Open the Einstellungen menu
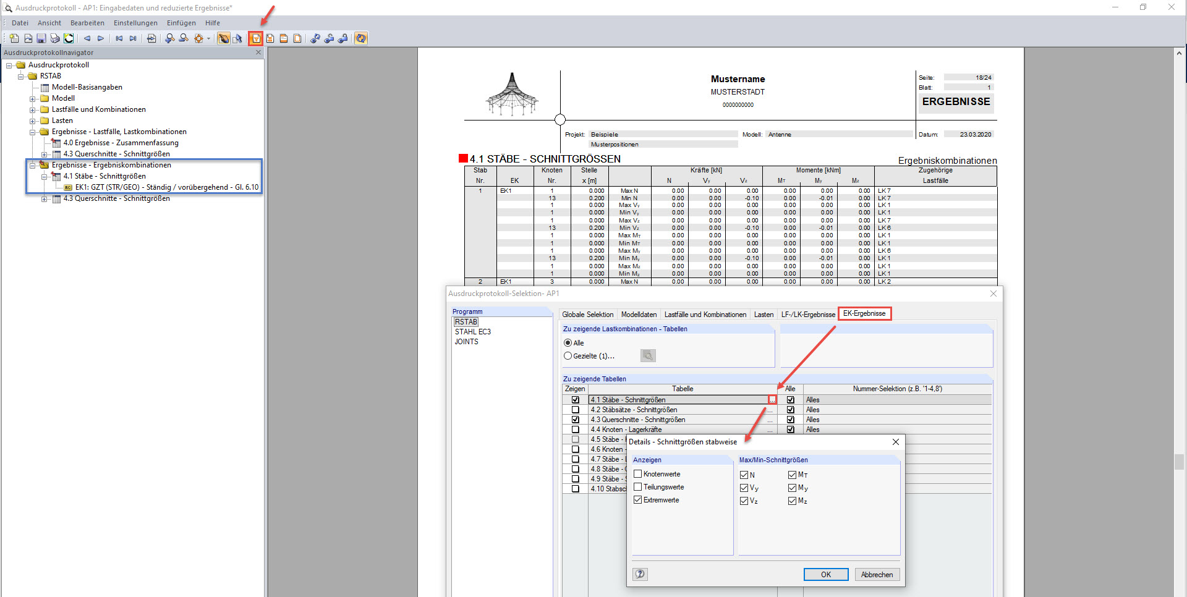This screenshot has width=1187, height=597. click(x=135, y=23)
